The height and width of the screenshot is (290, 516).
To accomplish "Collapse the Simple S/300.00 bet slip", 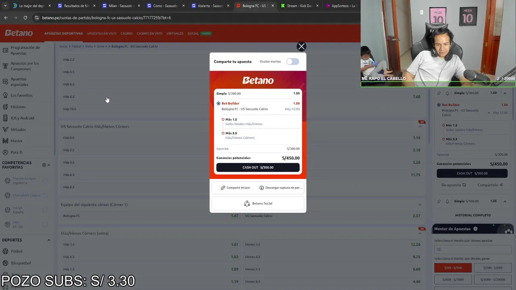I will (x=505, y=93).
